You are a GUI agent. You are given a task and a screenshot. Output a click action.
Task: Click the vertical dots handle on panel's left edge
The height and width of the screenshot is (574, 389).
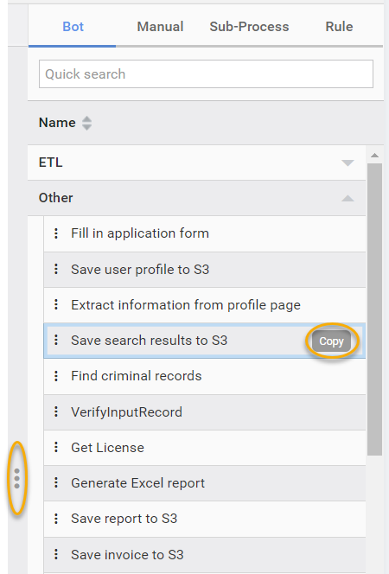tap(16, 478)
